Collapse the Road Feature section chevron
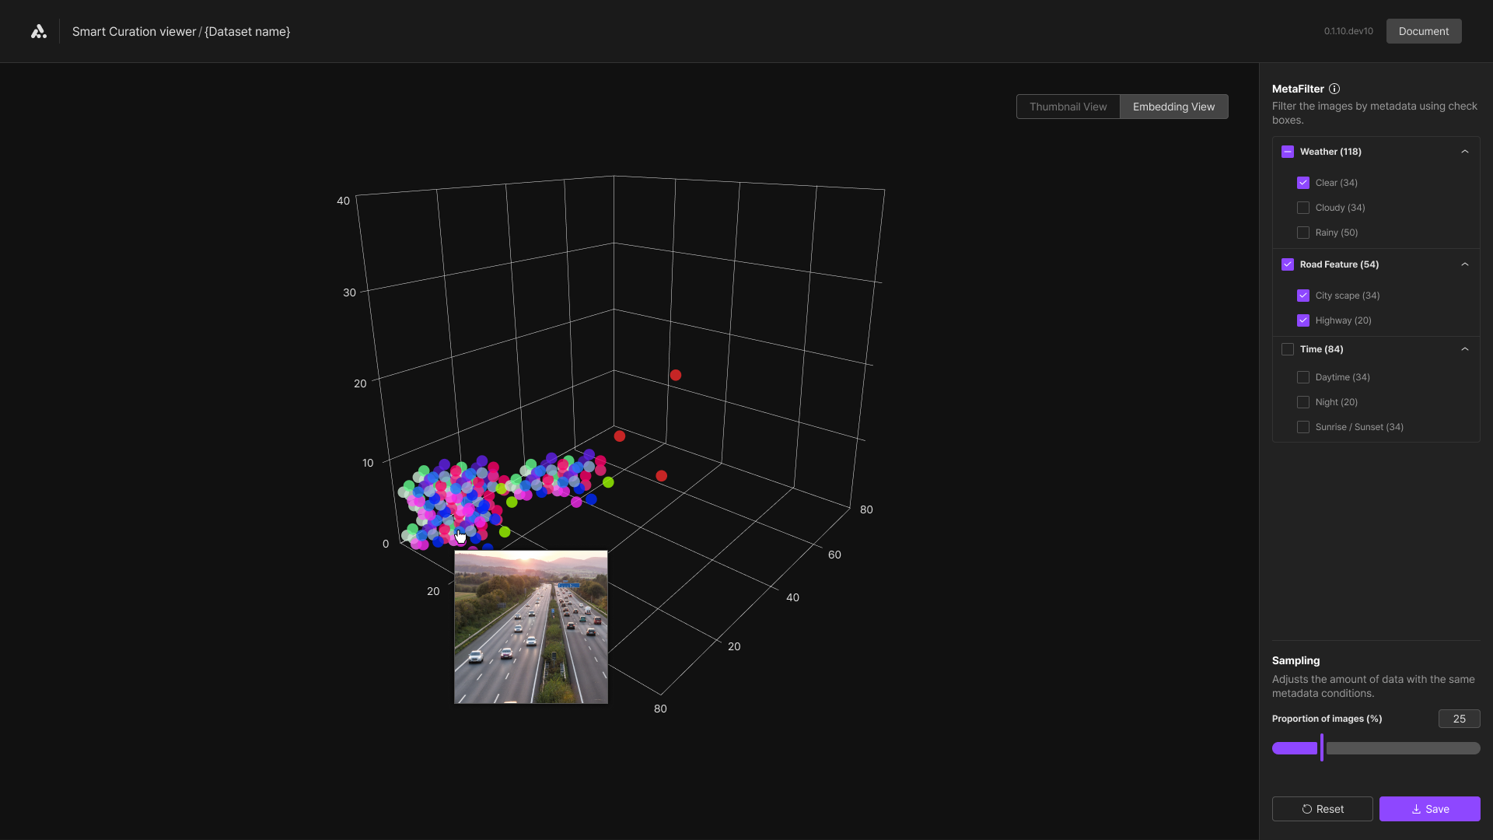Image resolution: width=1493 pixels, height=840 pixels. 1465,264
